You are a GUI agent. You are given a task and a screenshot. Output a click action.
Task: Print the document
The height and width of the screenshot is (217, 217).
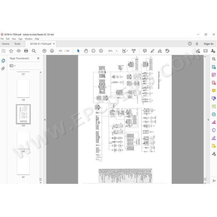pos(26,51)
